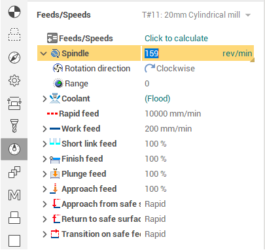Select the Rapid feed 10000 mm/min value
The width and height of the screenshot is (265, 250).
[173, 114]
